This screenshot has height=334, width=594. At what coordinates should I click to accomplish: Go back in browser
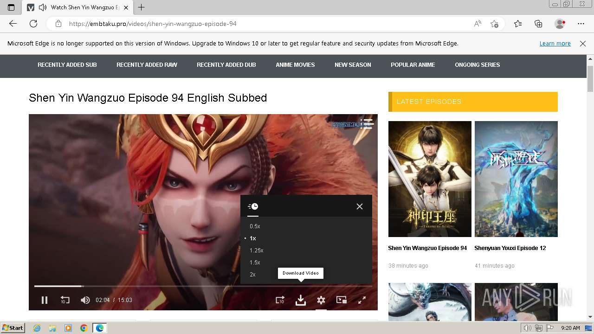point(13,24)
